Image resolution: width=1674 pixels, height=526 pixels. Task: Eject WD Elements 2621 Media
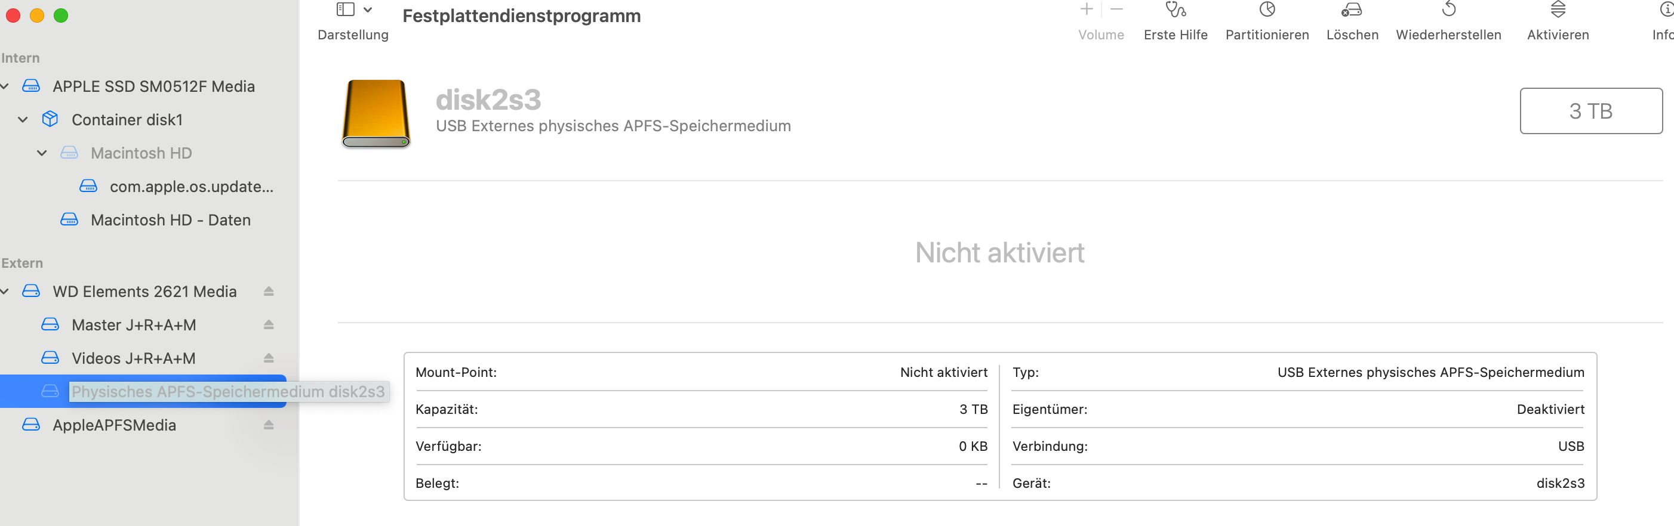click(269, 292)
